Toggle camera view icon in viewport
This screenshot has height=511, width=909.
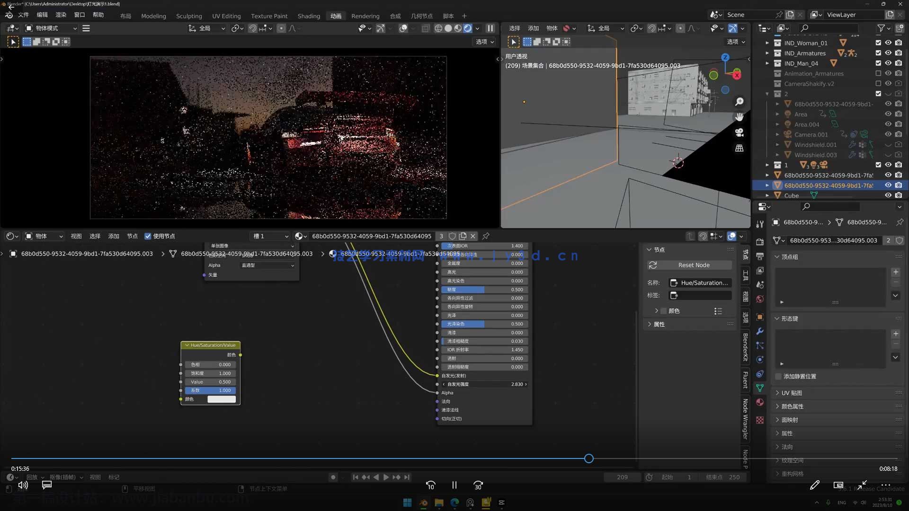coord(739,132)
